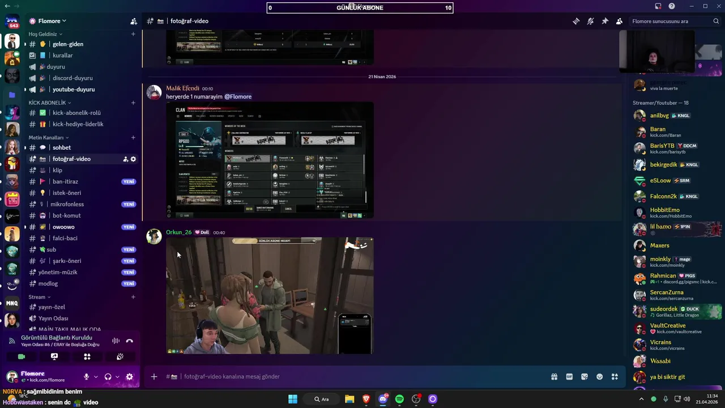
Task: Open the GIF picker
Action: (569, 377)
